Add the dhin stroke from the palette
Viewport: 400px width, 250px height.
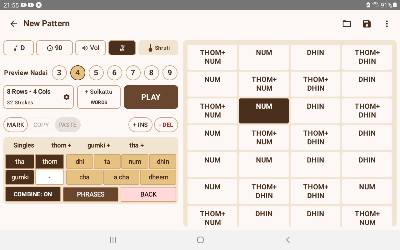pos(163,162)
